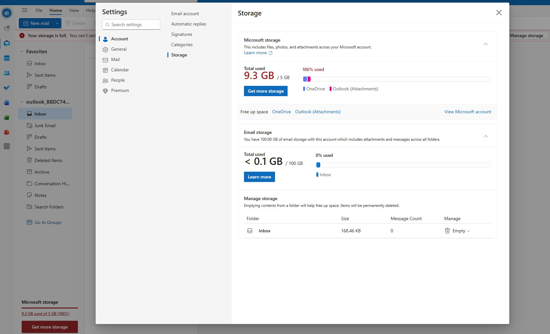Go to Automatic replies settings
The height and width of the screenshot is (334, 550).
pos(189,24)
